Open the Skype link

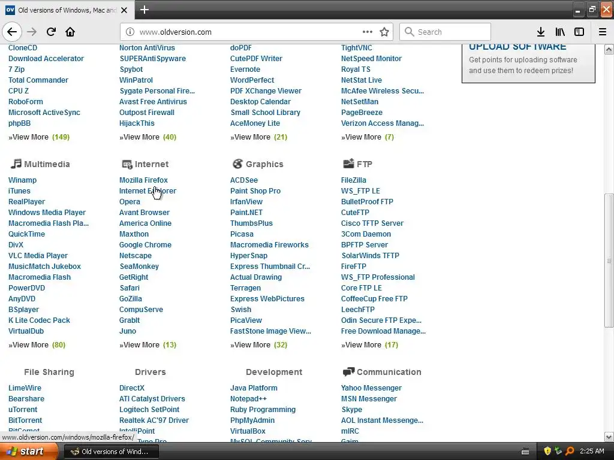point(351,410)
